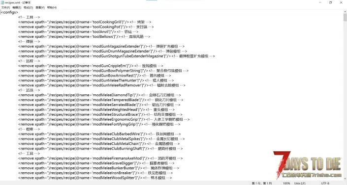Click the <!-- 弹匣 --> comment line
Viewport: 347px width, 185px height.
pos(29,42)
